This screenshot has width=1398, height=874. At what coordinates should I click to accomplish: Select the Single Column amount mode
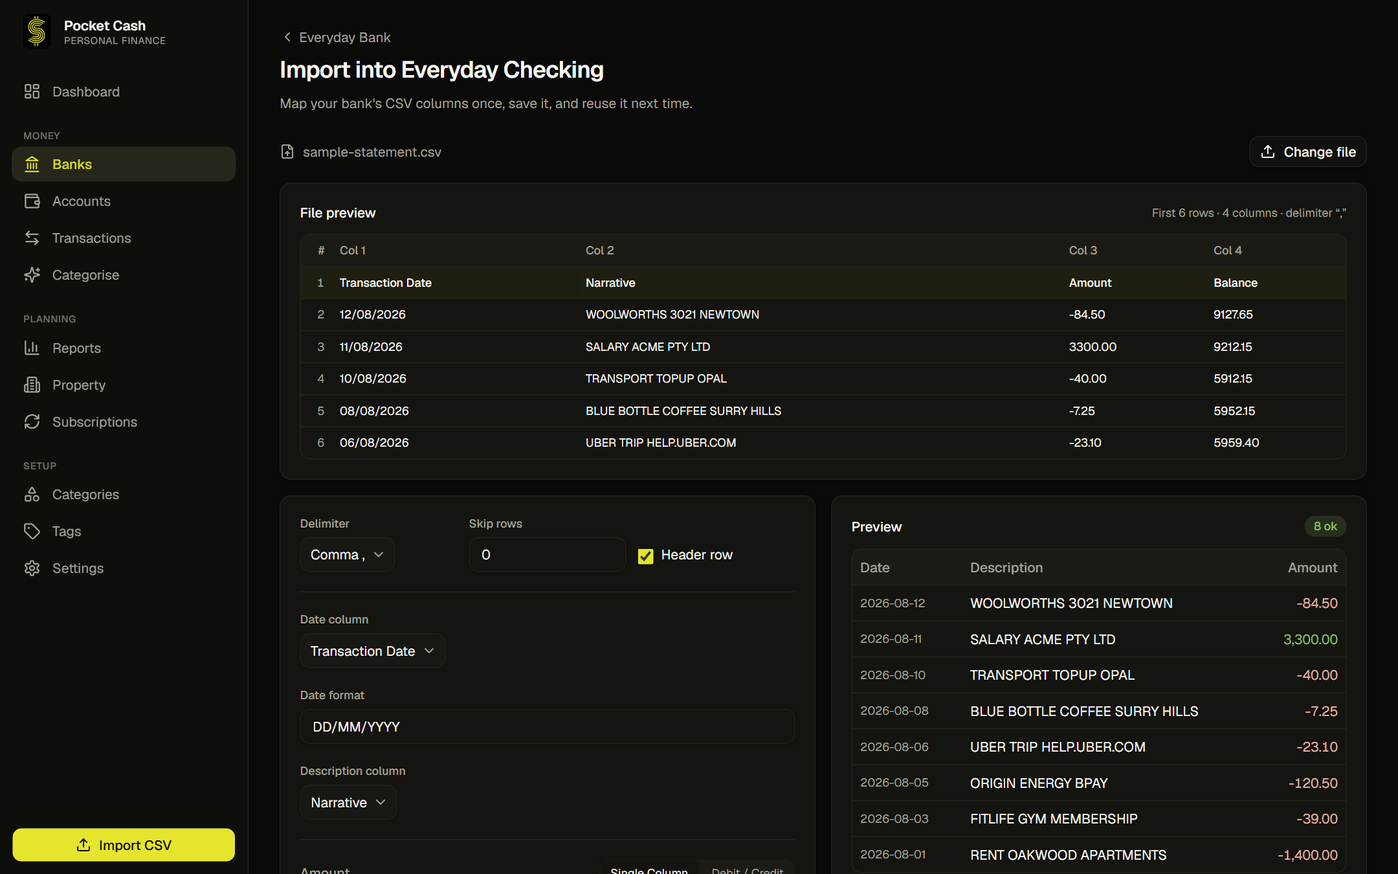[x=649, y=869]
